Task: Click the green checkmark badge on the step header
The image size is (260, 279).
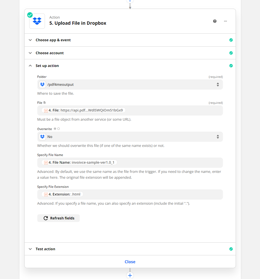Action: [x=30, y=15]
